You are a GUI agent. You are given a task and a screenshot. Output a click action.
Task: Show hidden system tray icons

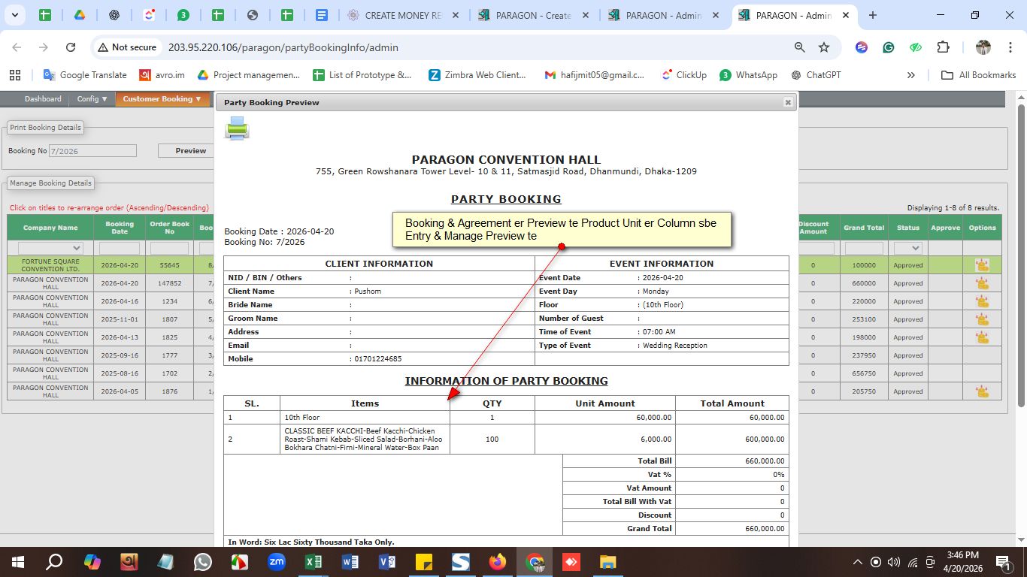coord(857,562)
